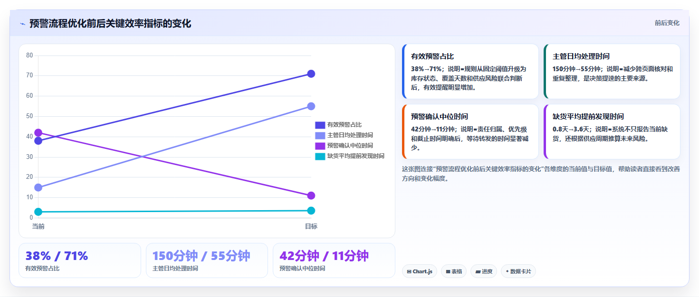Click icon inside 进度 chip
The image size is (699, 297).
click(x=478, y=272)
